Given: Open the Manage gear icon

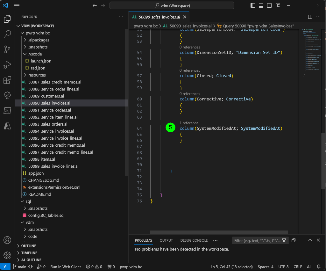Looking at the screenshot, I should [x=7, y=255].
